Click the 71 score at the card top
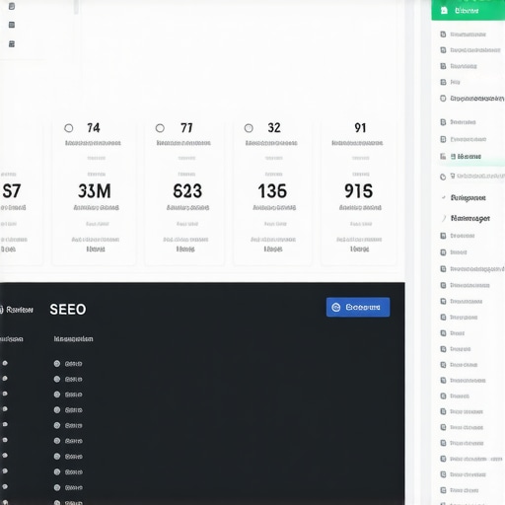This screenshot has height=505, width=505. [186, 128]
